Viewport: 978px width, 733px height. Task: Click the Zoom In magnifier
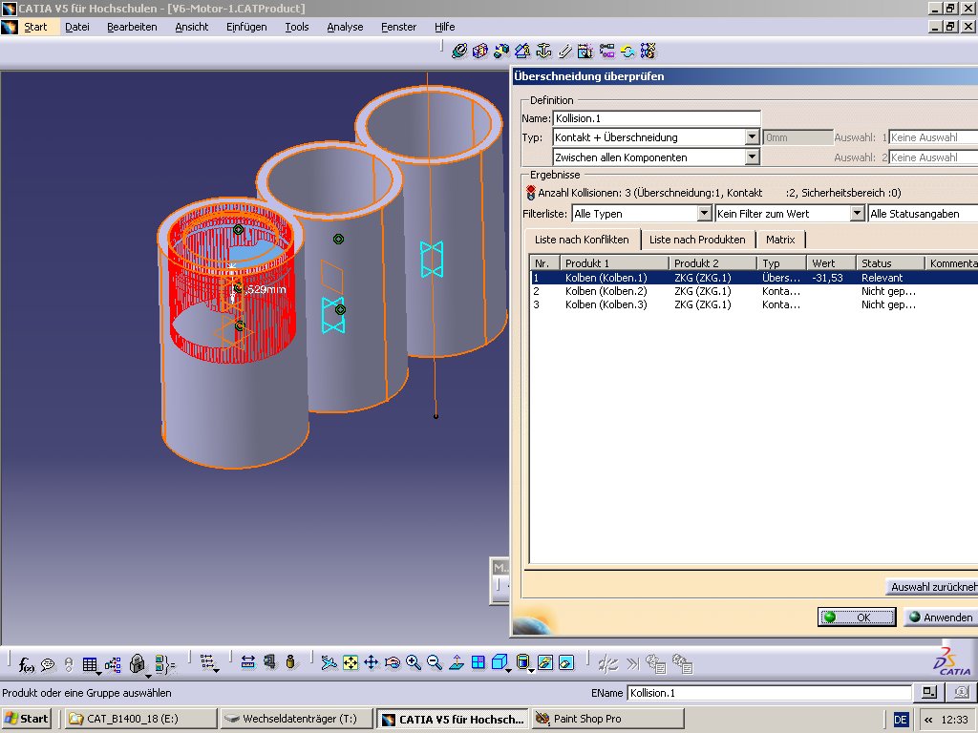(413, 662)
